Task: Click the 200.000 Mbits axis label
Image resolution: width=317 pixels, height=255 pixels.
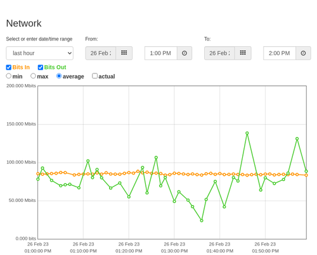Action: (x=21, y=86)
